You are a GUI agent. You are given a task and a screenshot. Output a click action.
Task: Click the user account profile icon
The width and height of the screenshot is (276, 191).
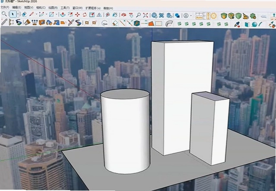[x=186, y=16]
